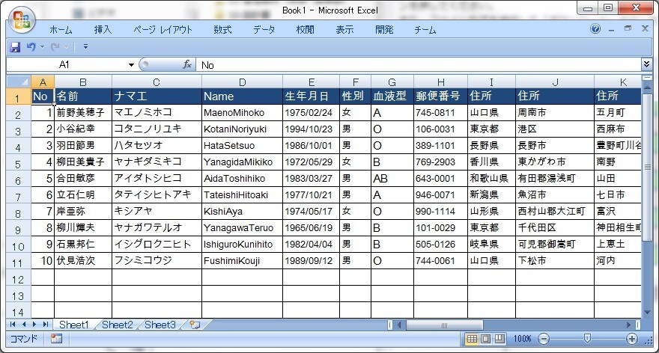659x353 pixels.
Task: Zoom in with the plus button
Action: click(631, 339)
